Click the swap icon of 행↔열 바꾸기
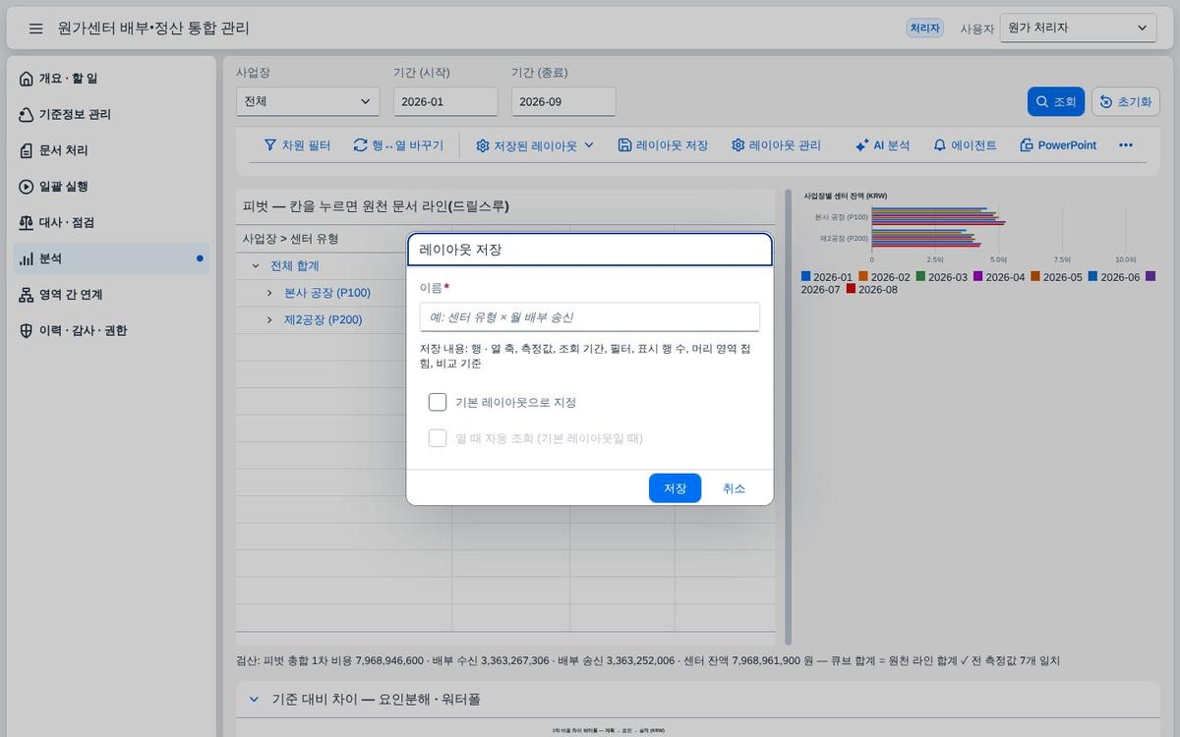The width and height of the screenshot is (1180, 737). tap(360, 144)
